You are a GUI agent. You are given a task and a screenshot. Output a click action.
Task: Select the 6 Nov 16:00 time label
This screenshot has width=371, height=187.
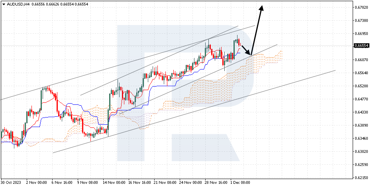pos(62,183)
